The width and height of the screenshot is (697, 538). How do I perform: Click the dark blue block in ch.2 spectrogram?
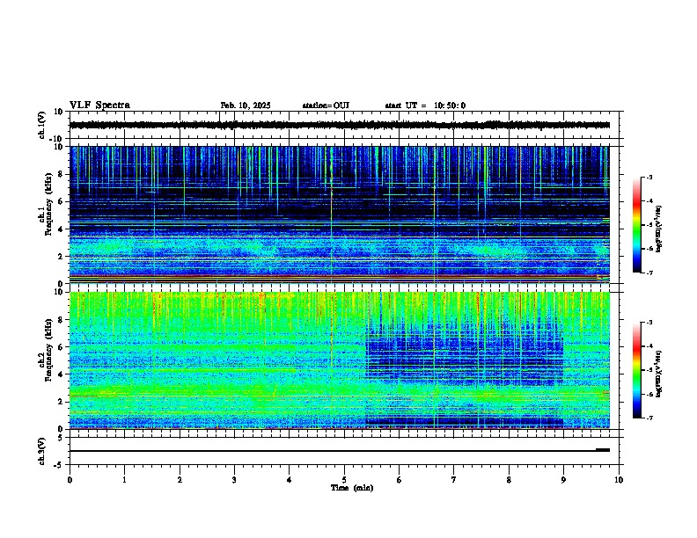point(465,359)
